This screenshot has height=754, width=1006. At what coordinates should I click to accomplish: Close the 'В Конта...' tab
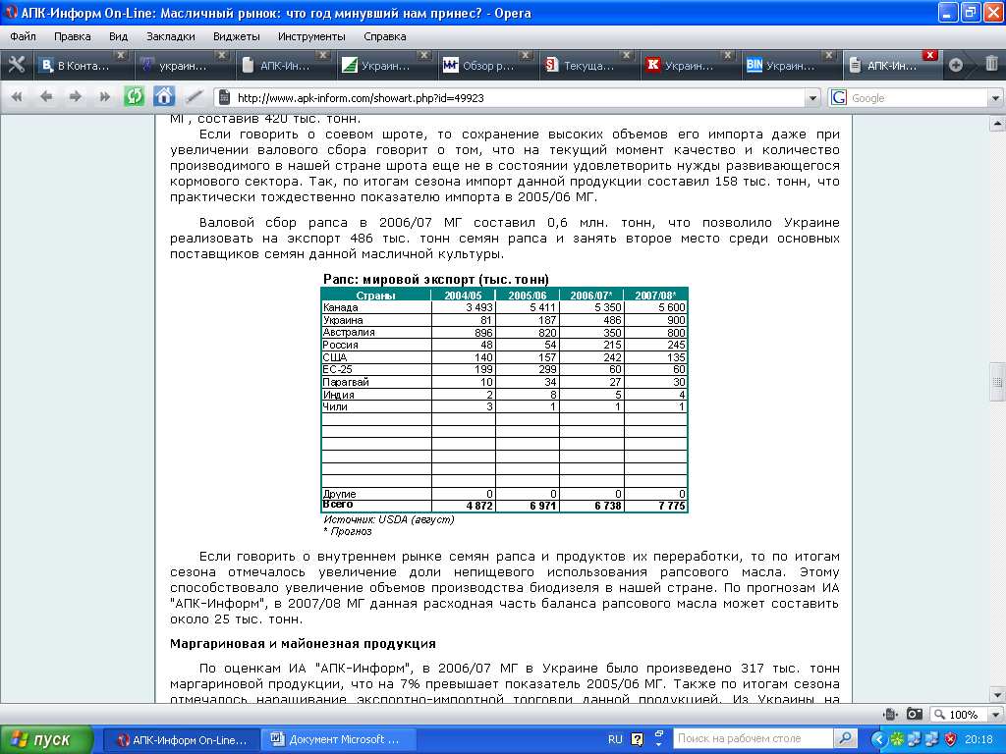click(x=120, y=56)
